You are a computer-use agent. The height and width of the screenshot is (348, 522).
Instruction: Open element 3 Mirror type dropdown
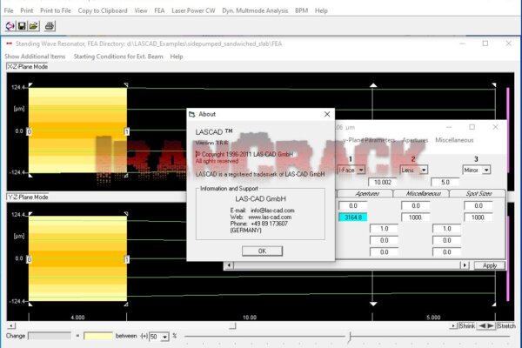coord(486,171)
